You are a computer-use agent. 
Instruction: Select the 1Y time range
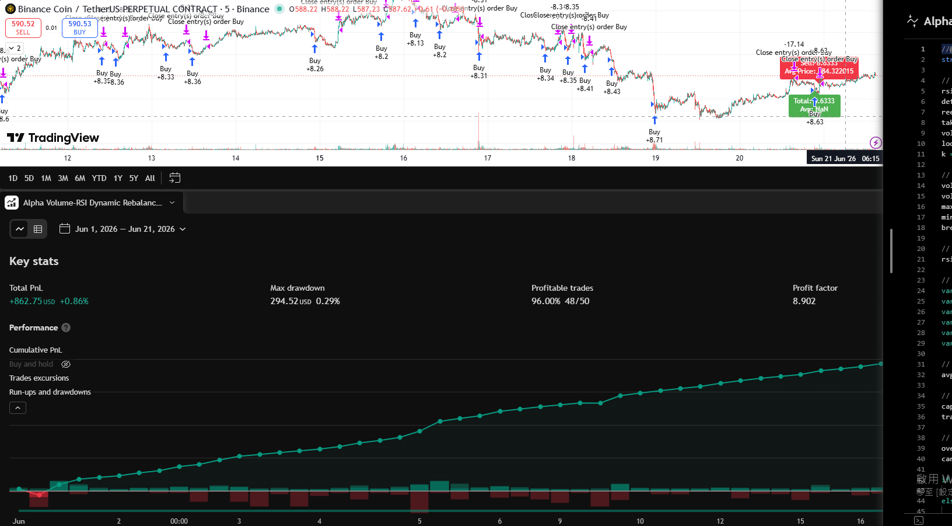point(118,178)
